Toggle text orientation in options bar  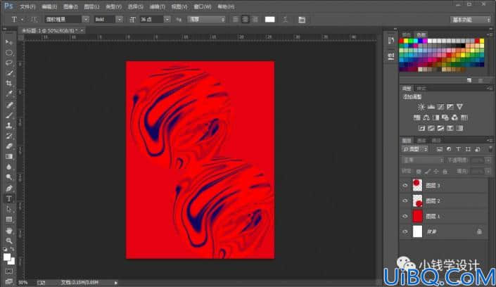click(34, 19)
